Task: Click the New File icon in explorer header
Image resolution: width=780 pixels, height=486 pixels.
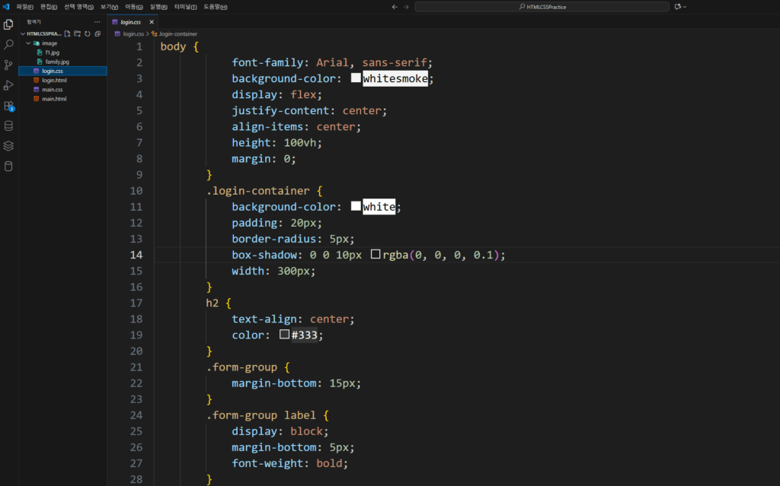Action: (67, 34)
